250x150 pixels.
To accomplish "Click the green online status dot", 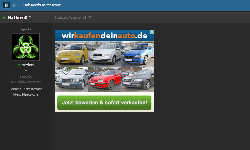I will pyautogui.click(x=4, y=18).
